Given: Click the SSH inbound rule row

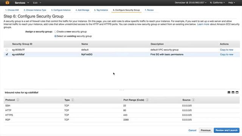Looking at the screenshot, I should tap(122, 106).
